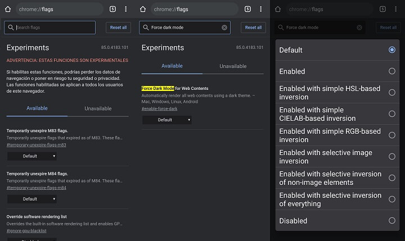Open the #enable-force-dark link
The height and width of the screenshot is (241, 405).
[x=159, y=108]
